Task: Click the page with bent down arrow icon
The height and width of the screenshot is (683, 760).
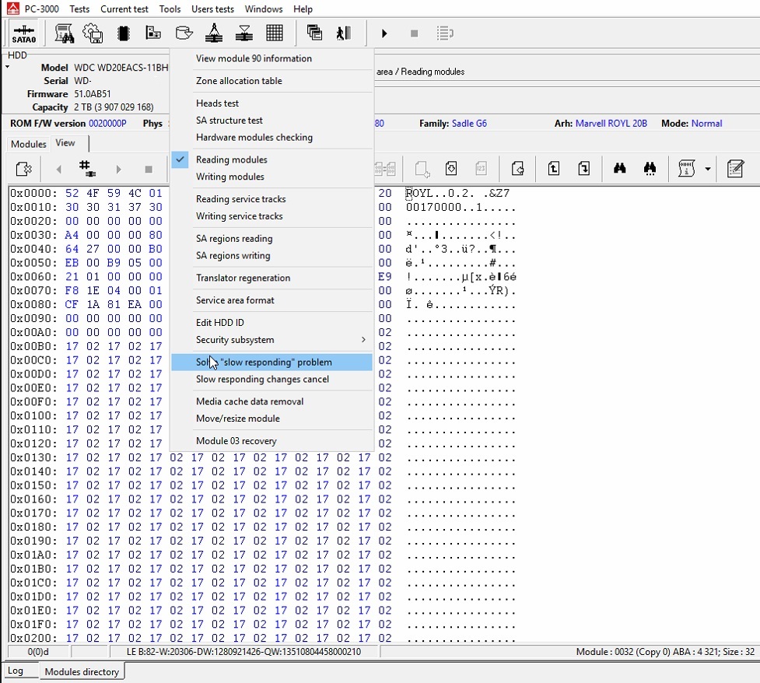Action: [x=584, y=168]
